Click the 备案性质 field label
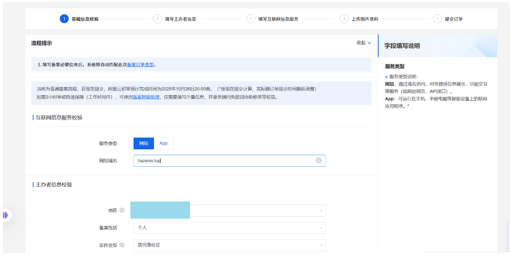Image resolution: width=510 pixels, height=255 pixels. tap(108, 228)
